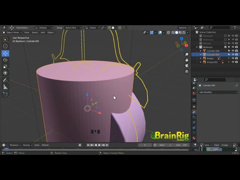This screenshot has width=240, height=180.
Task: Click the pan view hand icon
Action: (x=187, y=60)
